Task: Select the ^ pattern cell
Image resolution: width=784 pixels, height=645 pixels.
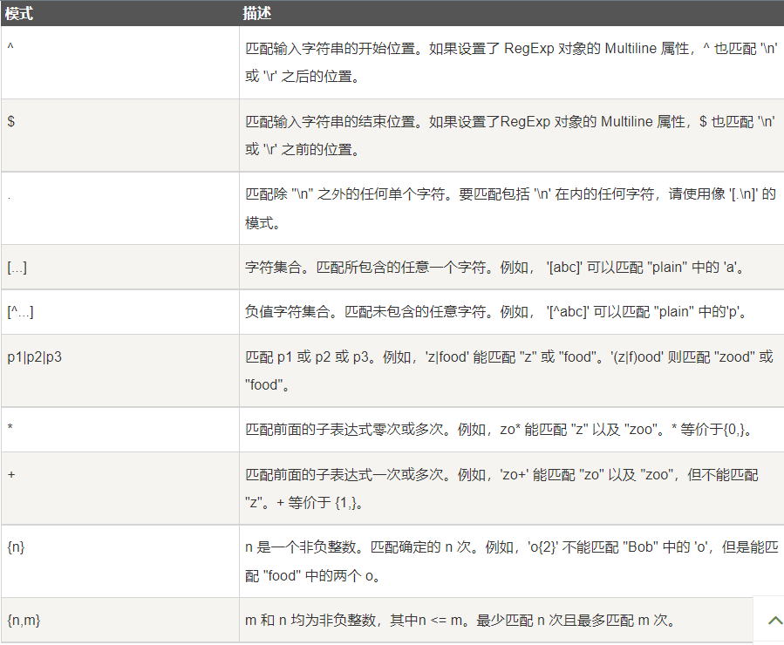Action: (120, 63)
